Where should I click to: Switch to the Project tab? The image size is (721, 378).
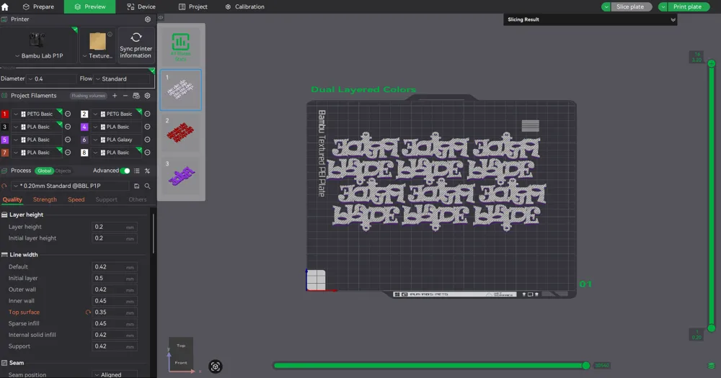193,7
